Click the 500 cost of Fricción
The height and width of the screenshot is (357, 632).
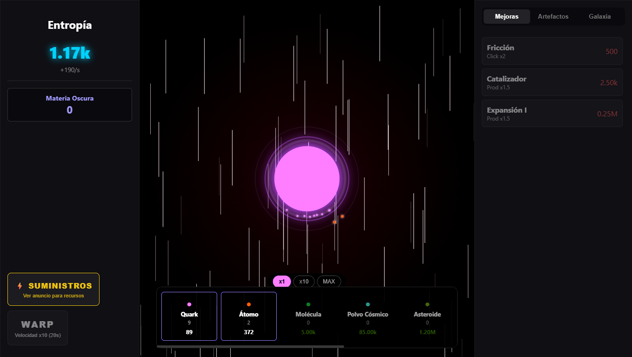pos(612,51)
